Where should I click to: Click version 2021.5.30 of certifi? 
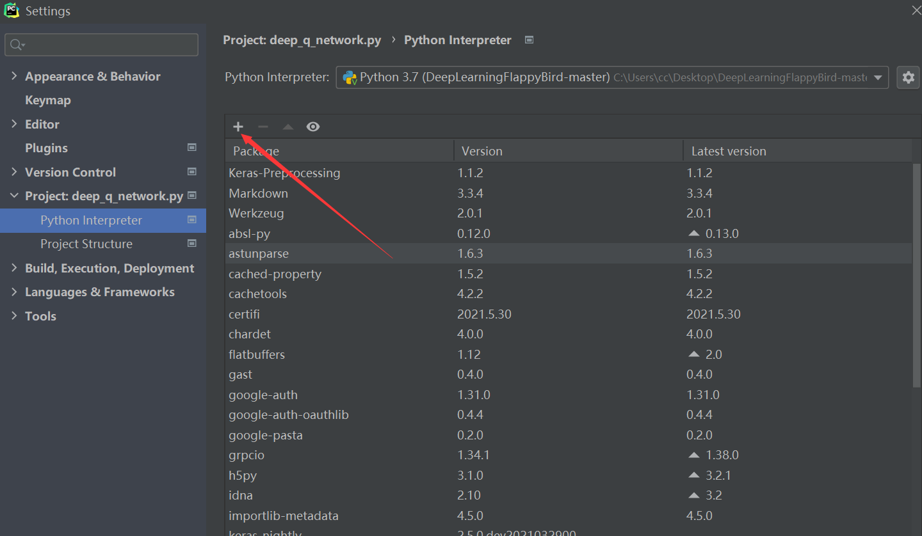[x=484, y=314]
